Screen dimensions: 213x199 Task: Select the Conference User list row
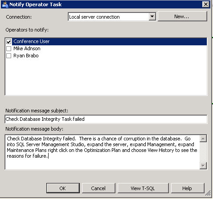click(106, 41)
